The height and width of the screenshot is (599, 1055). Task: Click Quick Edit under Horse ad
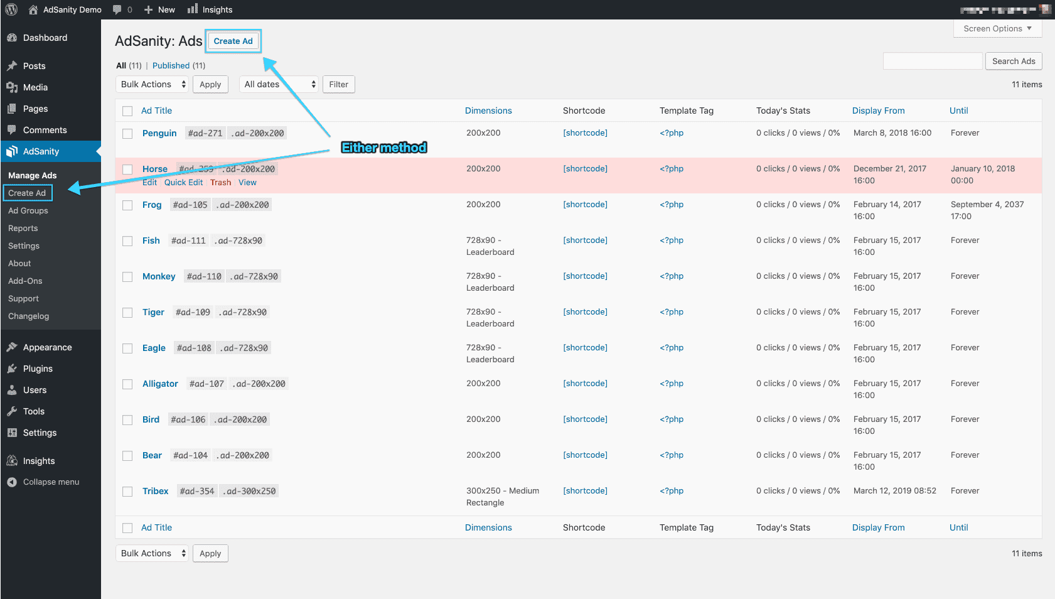tap(183, 182)
